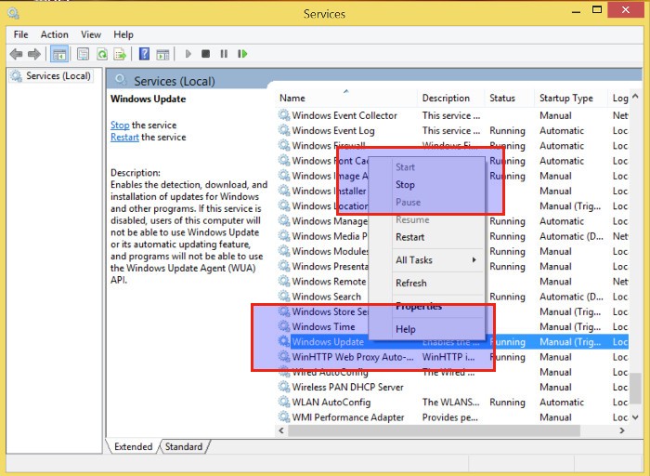Click the vertical scrollbar down arrow
Viewport: 650px width, 476px height.
[635, 417]
